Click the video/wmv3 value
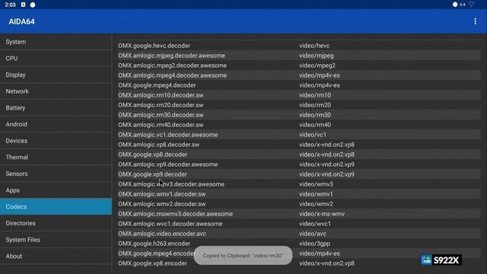The height and width of the screenshot is (274, 487). click(316, 184)
